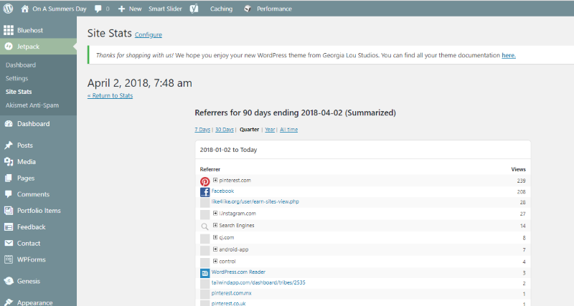The image size is (574, 306).
Task: Click the Media library icon
Action: 9,161
